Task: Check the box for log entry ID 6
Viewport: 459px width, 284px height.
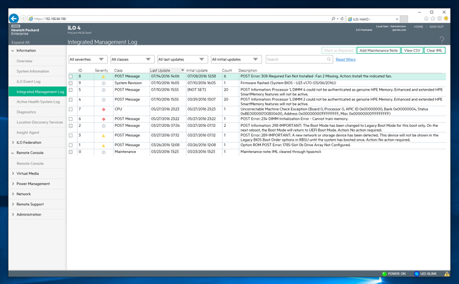Action: point(71,119)
